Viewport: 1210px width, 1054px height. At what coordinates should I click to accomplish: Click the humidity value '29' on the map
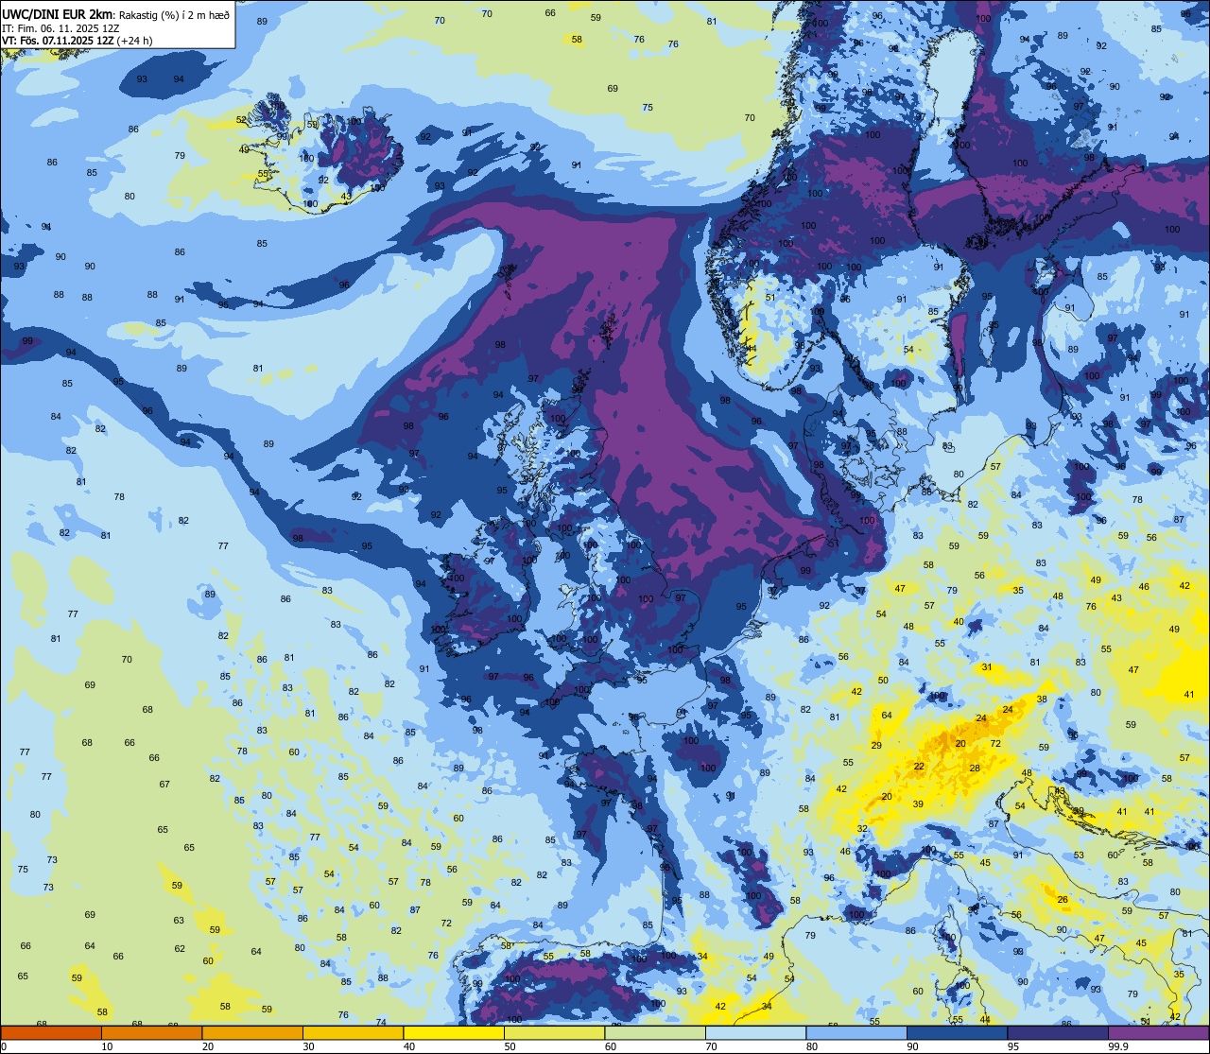click(x=876, y=746)
